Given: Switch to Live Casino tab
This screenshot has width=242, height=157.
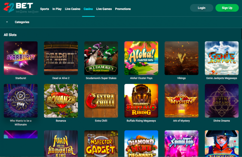Looking at the screenshot, I should coord(73,9).
